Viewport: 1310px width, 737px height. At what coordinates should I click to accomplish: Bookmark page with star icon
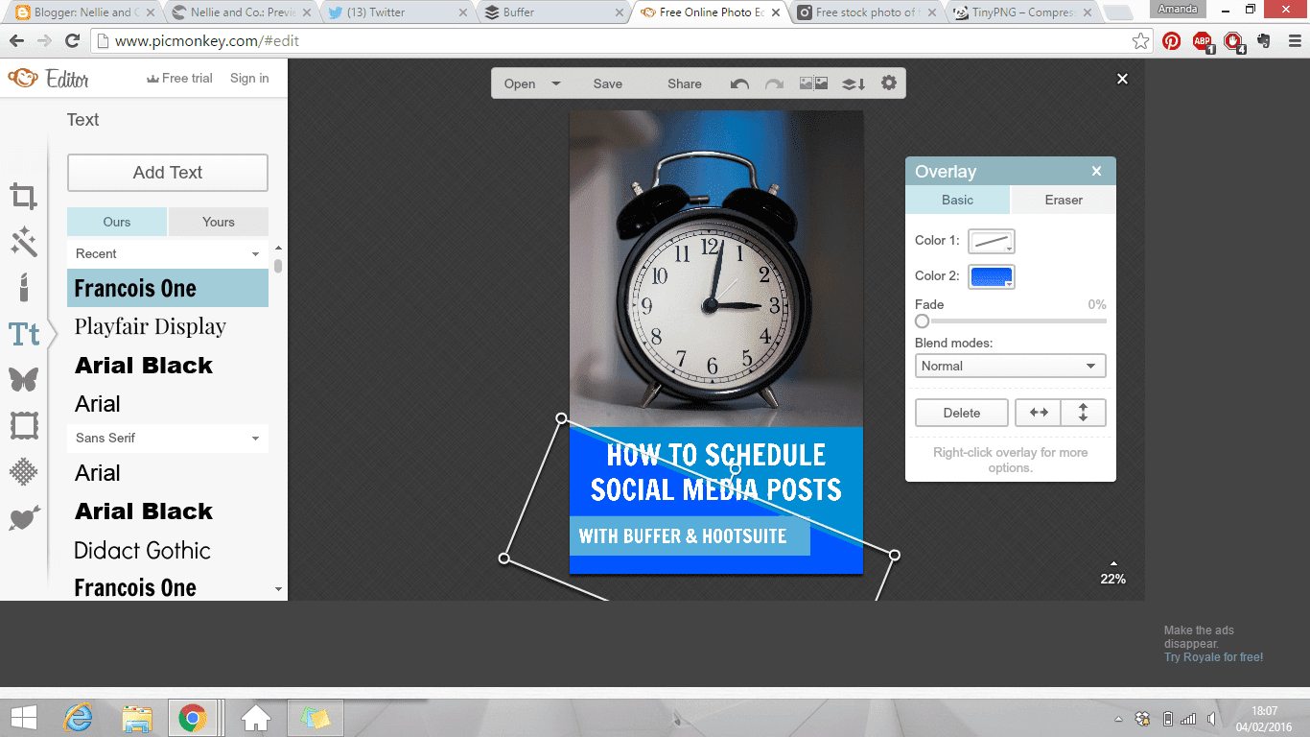click(1140, 41)
